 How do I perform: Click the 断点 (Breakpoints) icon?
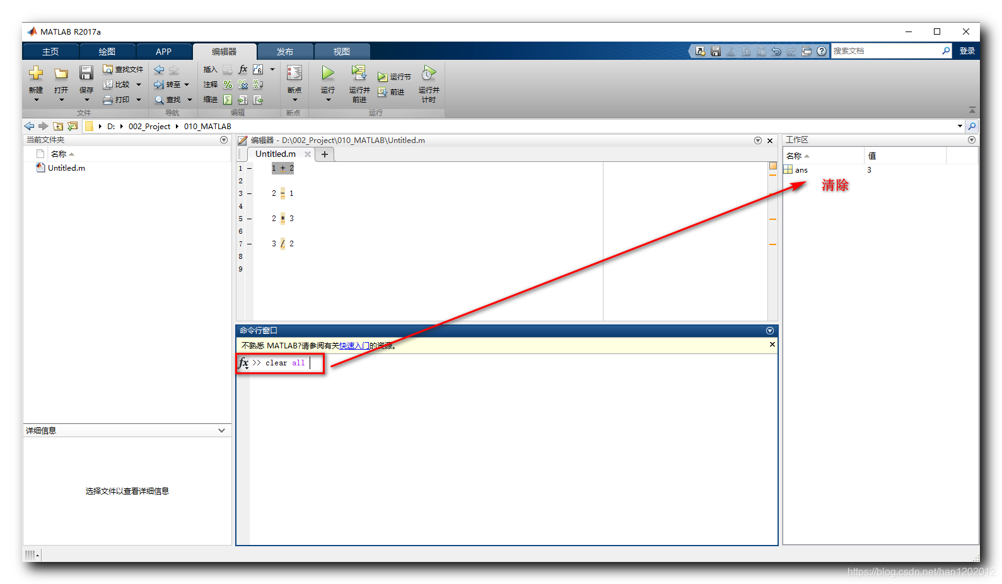294,73
